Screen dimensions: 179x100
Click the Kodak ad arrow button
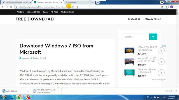(161, 62)
